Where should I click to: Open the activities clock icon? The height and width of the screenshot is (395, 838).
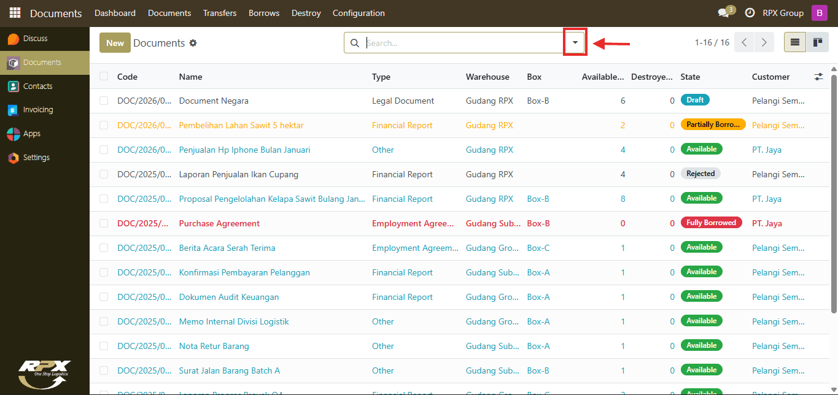tap(750, 13)
